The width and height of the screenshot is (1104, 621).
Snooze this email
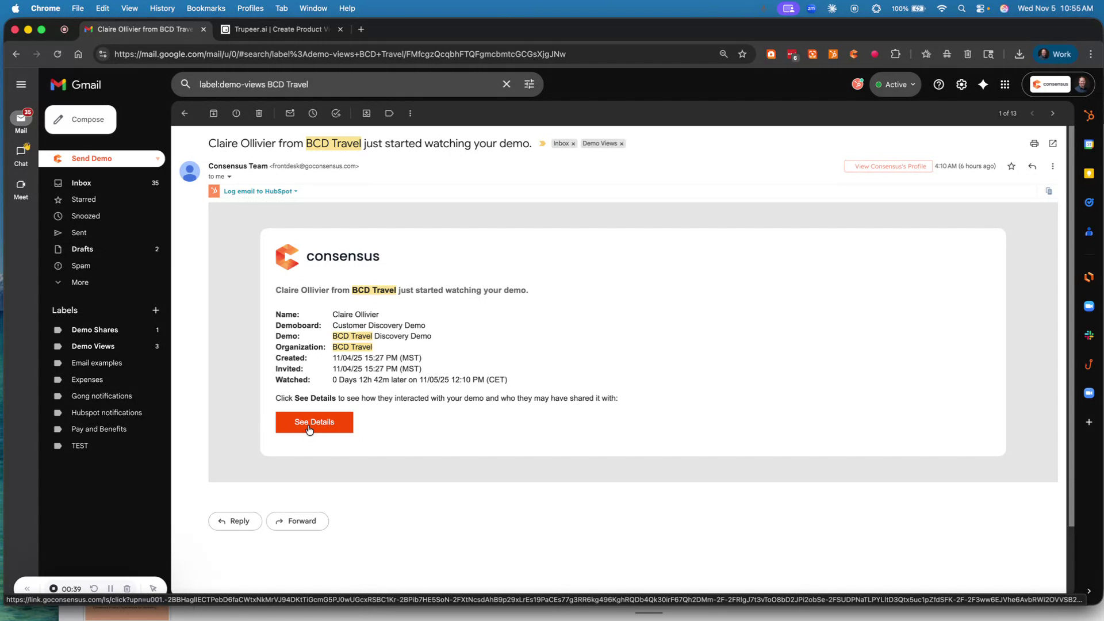(313, 113)
